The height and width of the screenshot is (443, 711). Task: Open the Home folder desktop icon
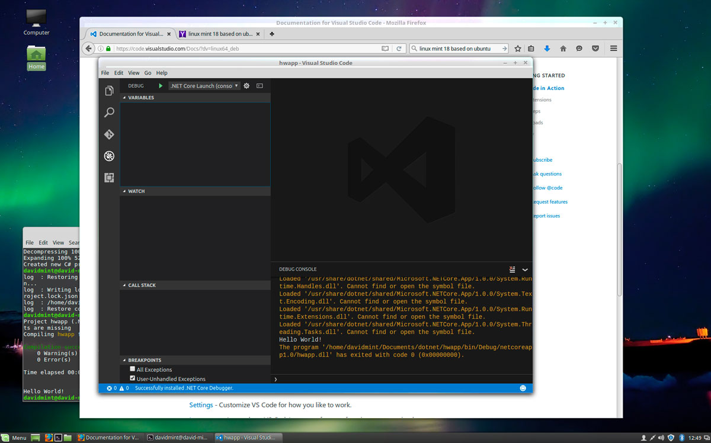[x=36, y=57]
